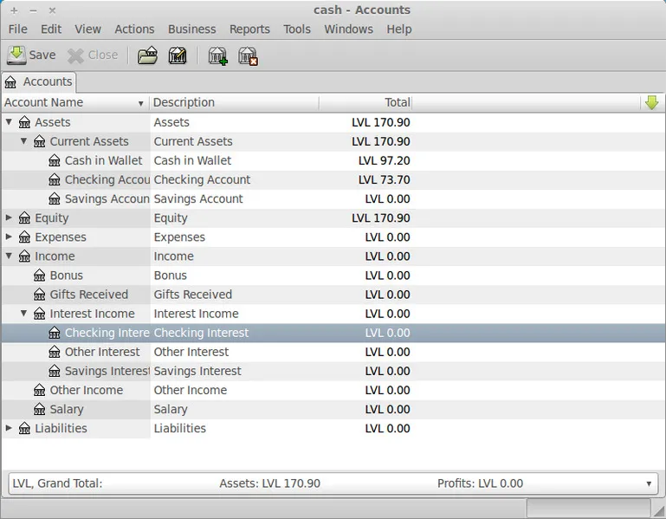Expand the Equity account
Image resolution: width=666 pixels, height=519 pixels.
(x=9, y=217)
